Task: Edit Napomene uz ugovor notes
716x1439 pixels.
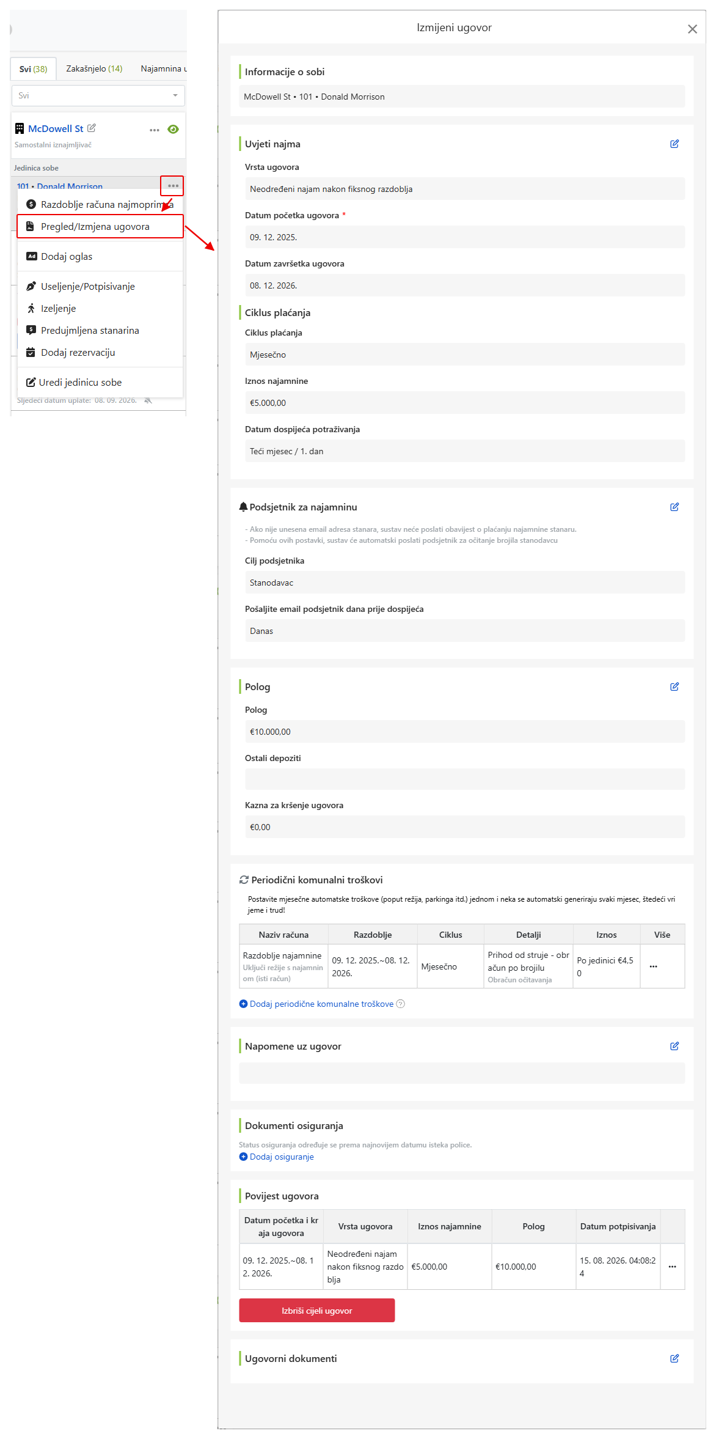Action: 674,1046
